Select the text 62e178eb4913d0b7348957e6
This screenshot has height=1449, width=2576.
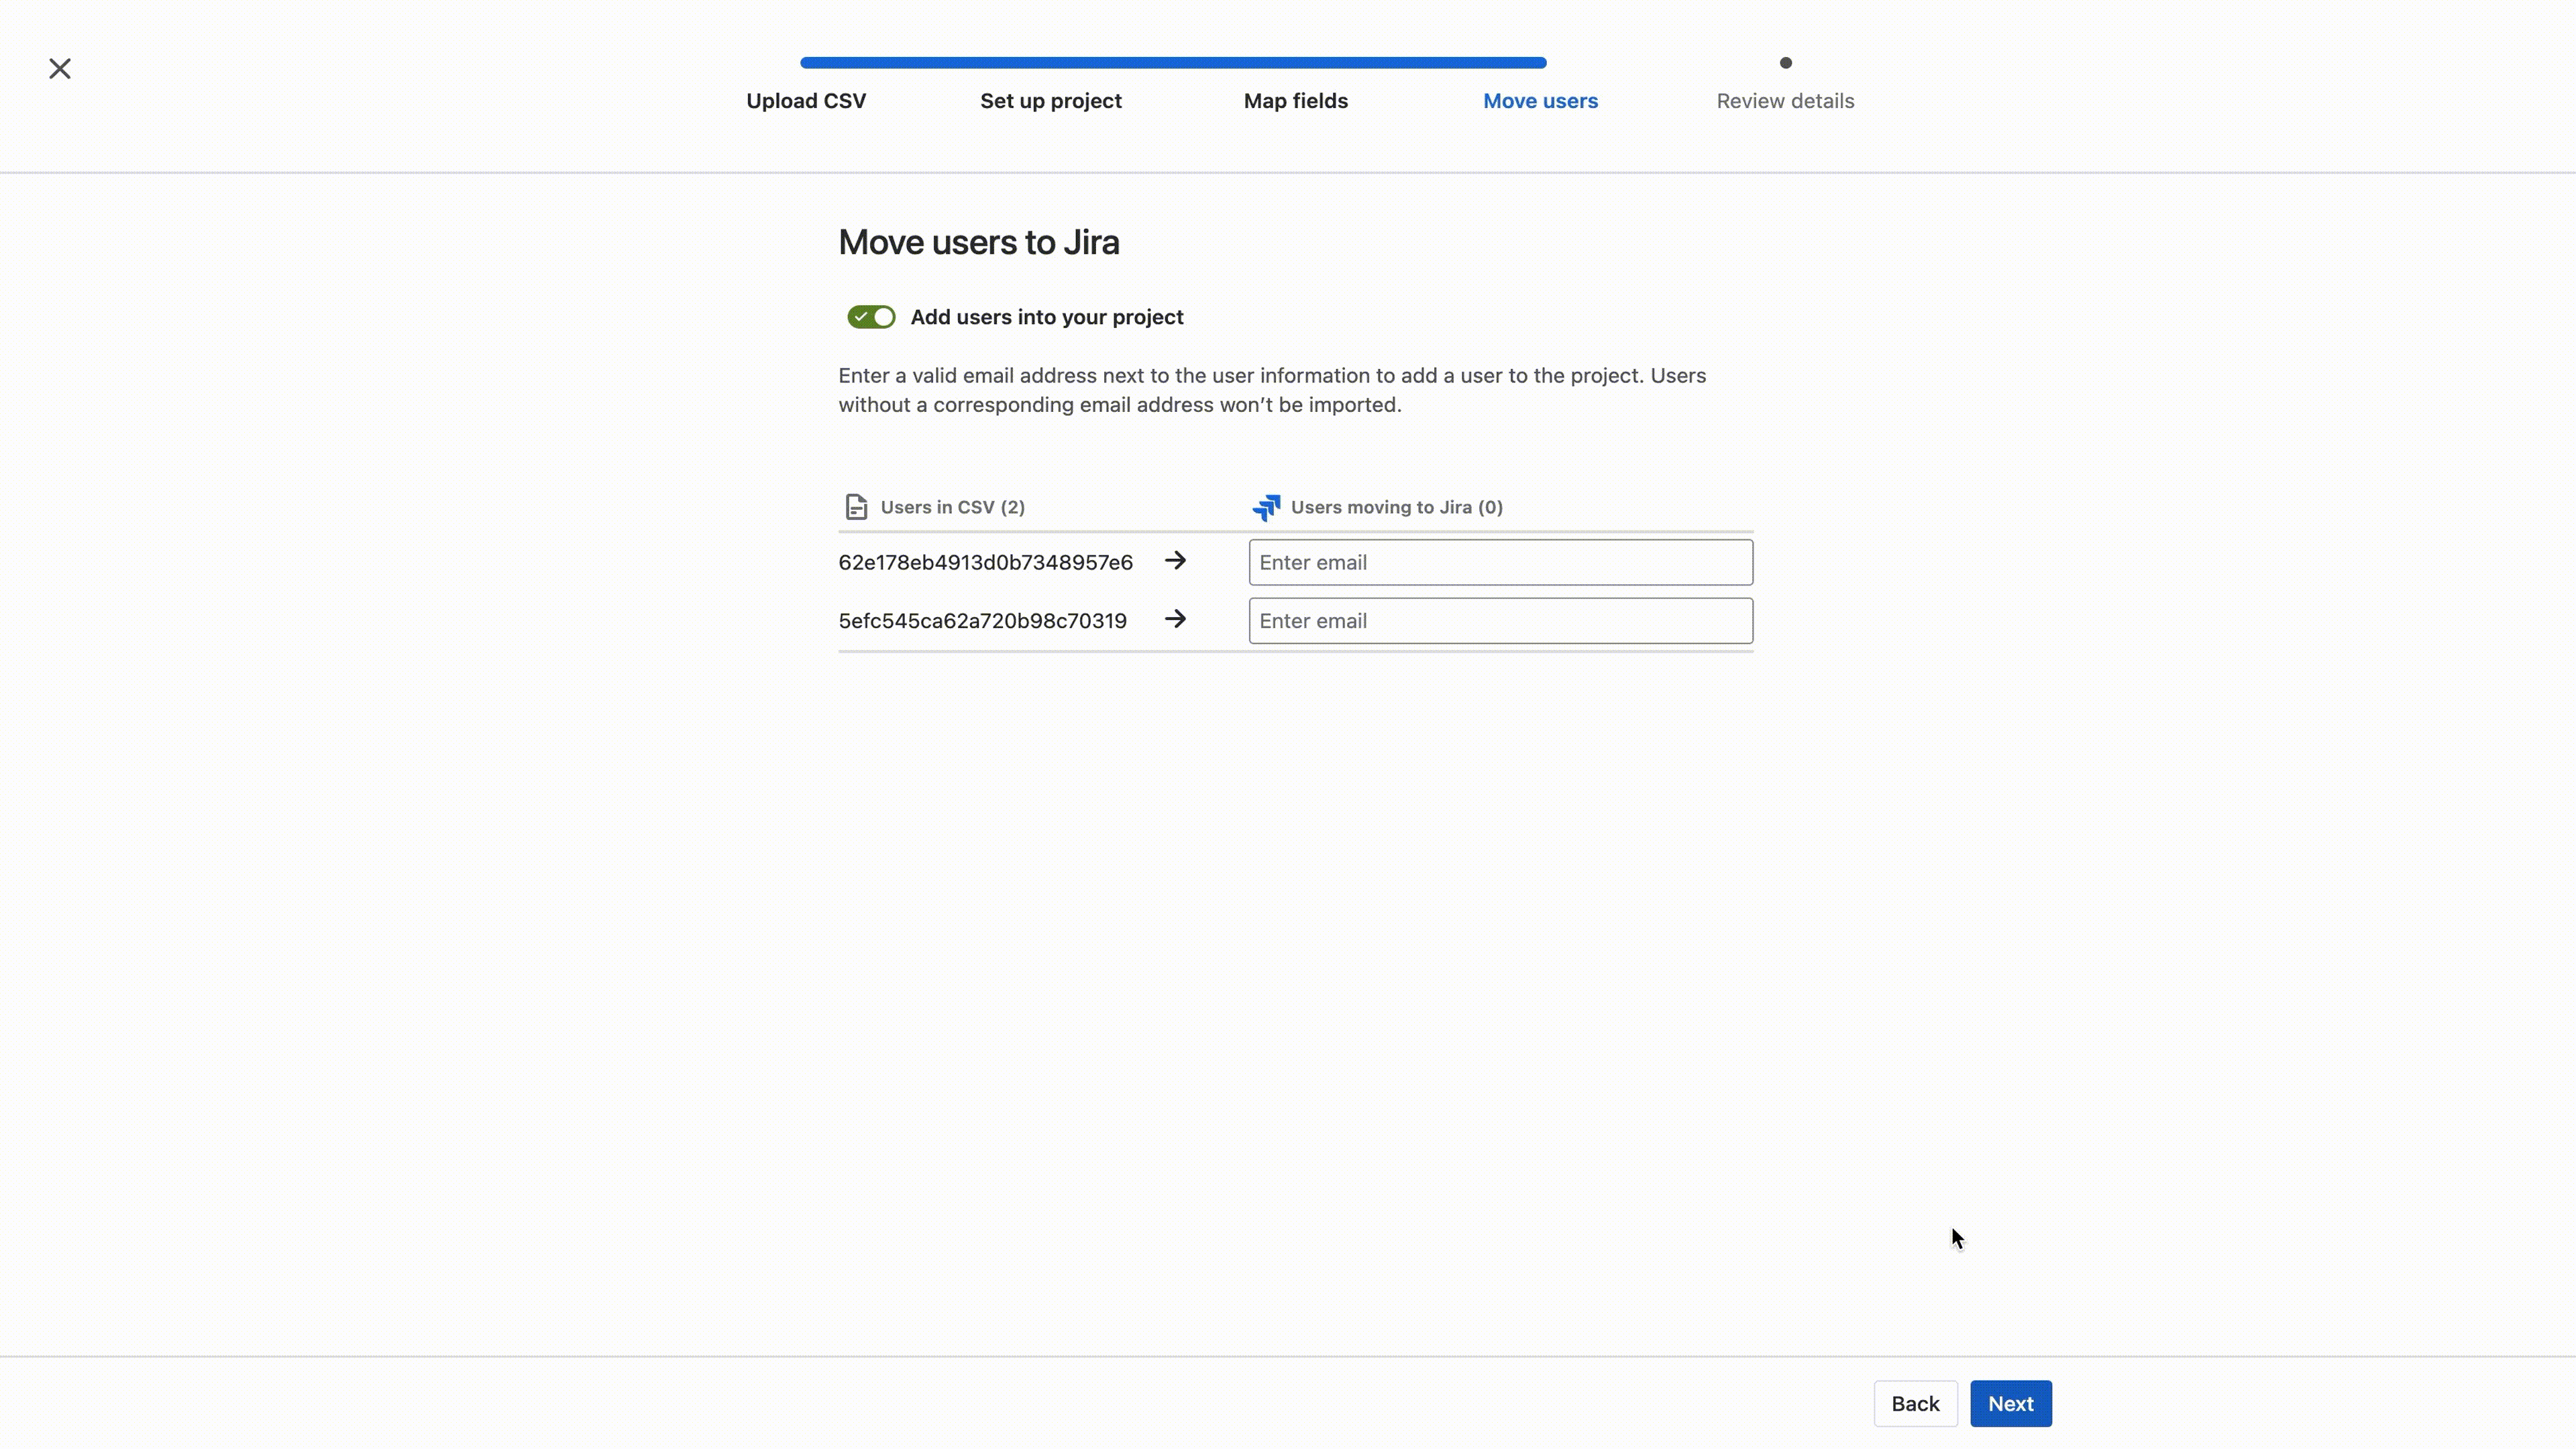[985, 562]
